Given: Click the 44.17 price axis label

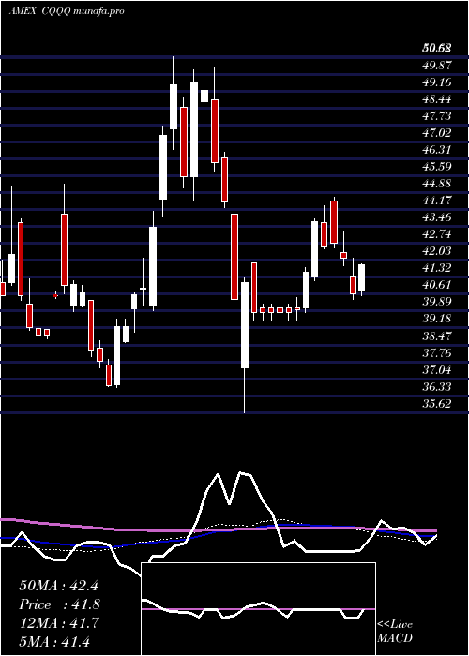Looking at the screenshot, I should tap(437, 201).
